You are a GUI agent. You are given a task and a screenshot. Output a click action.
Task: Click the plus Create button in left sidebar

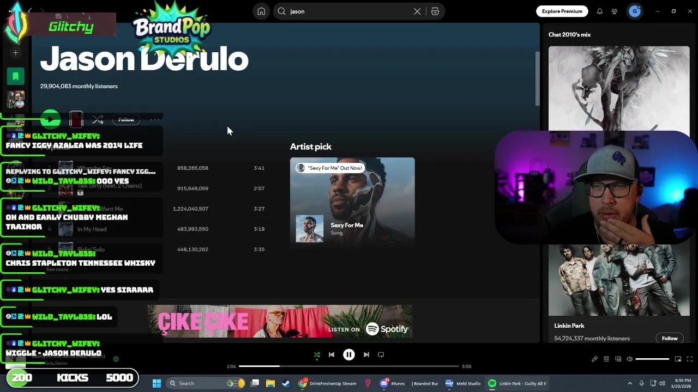[16, 53]
